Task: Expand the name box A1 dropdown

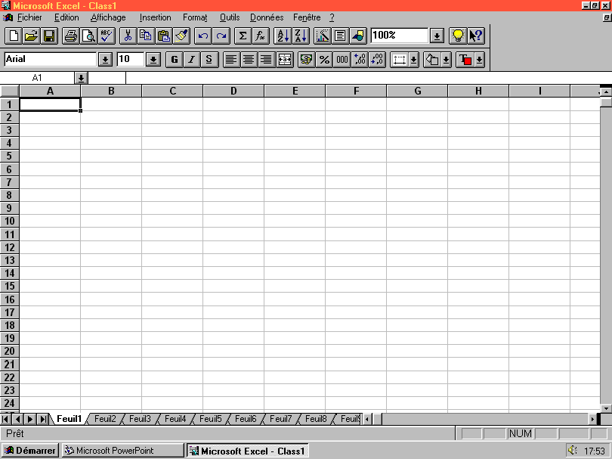Action: tap(81, 78)
